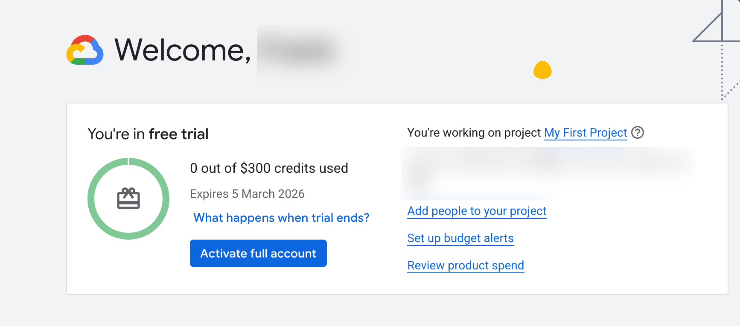Click the Welcome heading text

click(x=183, y=49)
